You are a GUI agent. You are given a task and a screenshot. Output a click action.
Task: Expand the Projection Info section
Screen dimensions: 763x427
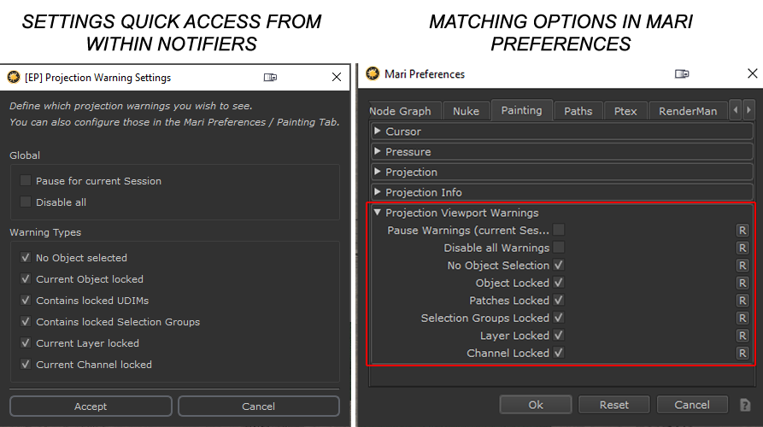[x=379, y=193]
